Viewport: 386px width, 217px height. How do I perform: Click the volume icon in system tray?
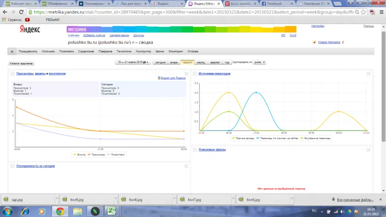point(342,211)
